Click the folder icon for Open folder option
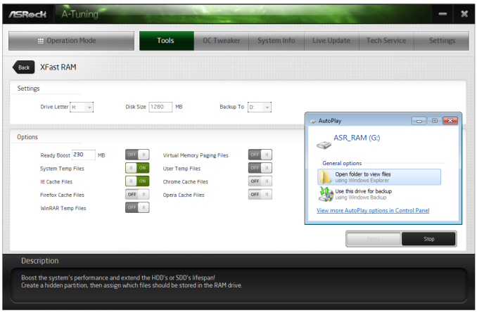The width and height of the screenshot is (477, 312). pyautogui.click(x=326, y=177)
